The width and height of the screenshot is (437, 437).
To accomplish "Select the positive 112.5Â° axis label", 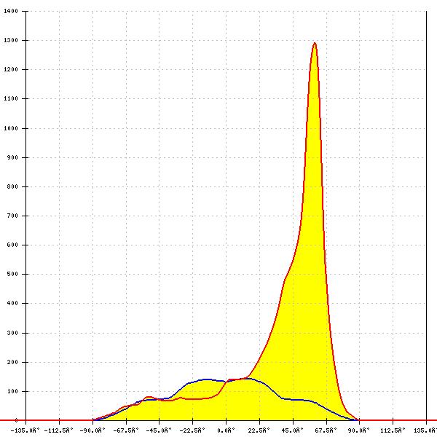I will coord(393,430).
